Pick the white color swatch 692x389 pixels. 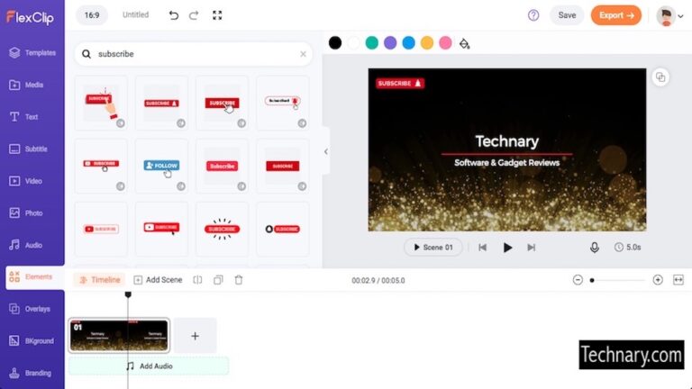click(x=353, y=43)
